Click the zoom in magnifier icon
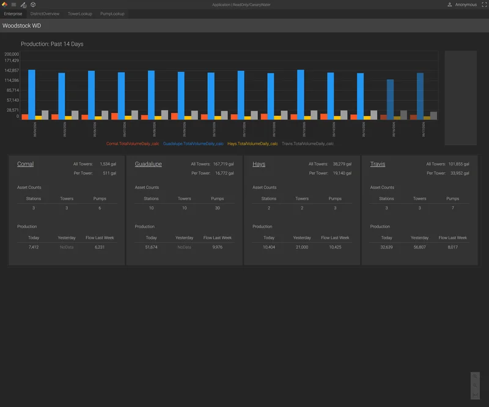The width and height of the screenshot is (489, 407). tap(475, 376)
